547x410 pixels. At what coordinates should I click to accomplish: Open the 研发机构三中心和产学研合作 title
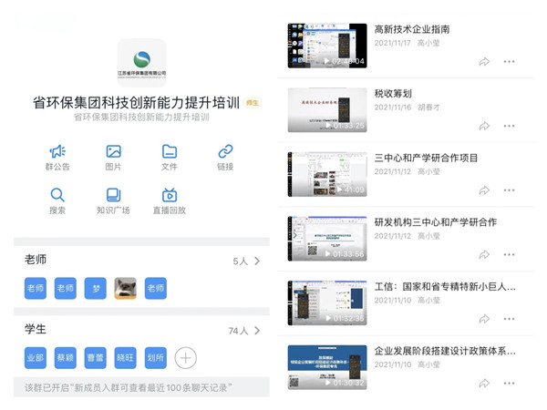[436, 222]
